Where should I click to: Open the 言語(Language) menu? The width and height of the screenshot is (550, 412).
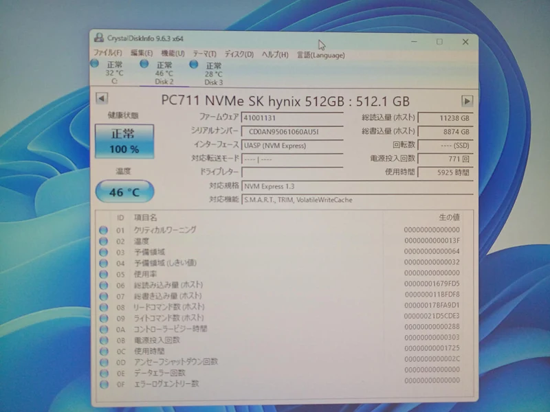coord(321,55)
